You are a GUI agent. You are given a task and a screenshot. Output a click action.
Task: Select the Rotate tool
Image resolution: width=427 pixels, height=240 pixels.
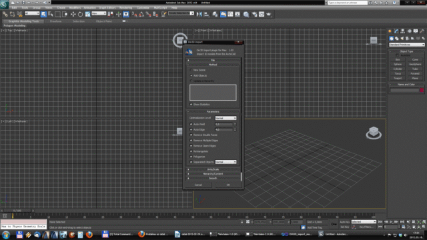tap(80, 14)
